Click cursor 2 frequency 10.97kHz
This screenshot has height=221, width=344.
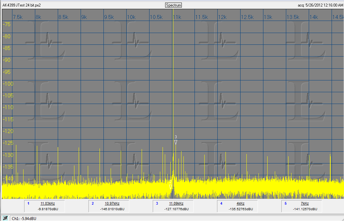(112, 203)
